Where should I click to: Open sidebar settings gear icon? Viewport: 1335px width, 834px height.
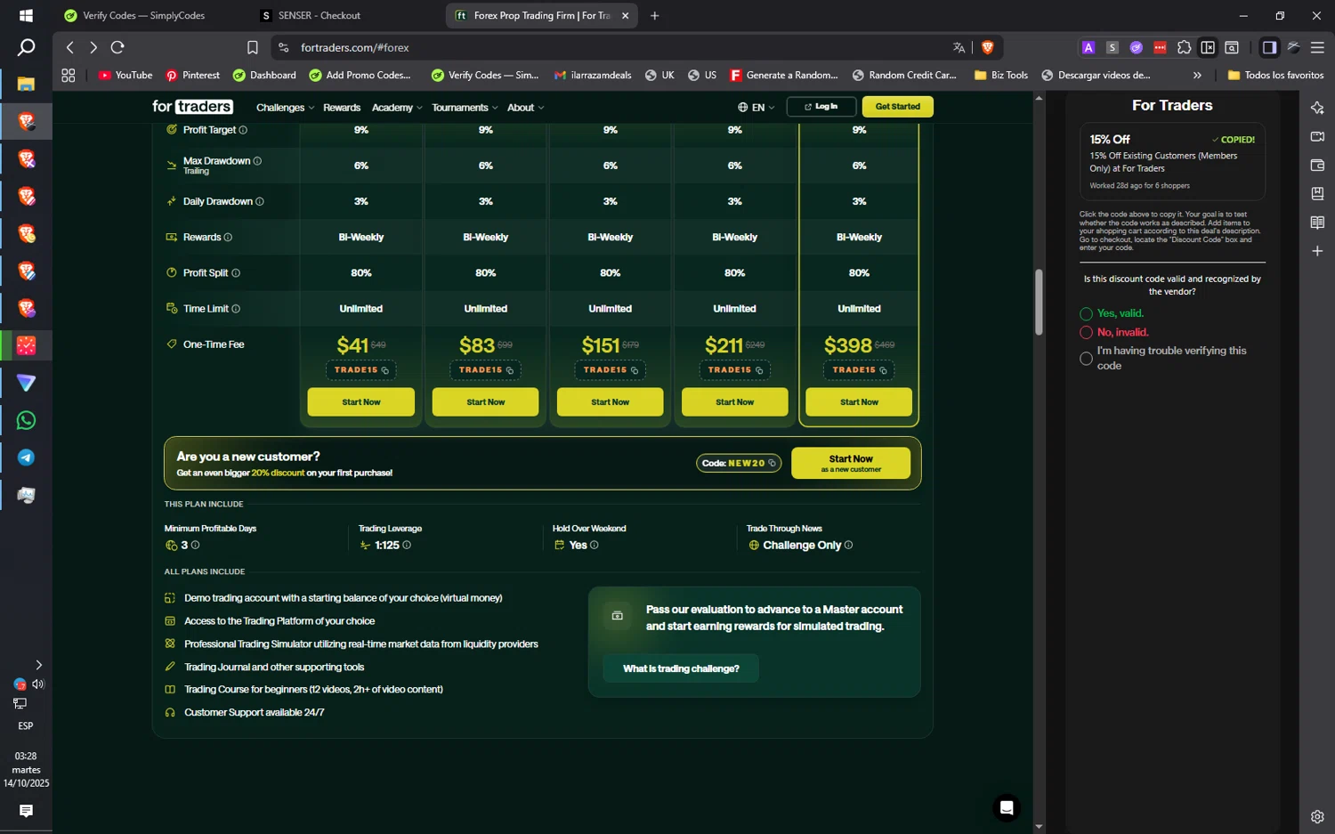(1317, 816)
